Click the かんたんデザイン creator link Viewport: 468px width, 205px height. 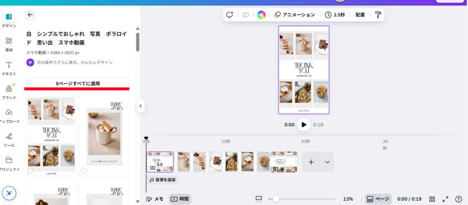[x=97, y=63]
